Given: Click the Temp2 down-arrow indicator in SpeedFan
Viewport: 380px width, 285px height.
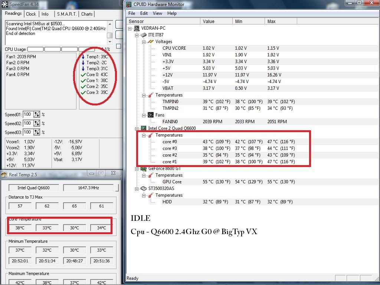Looking at the screenshot, I should 83,62.
